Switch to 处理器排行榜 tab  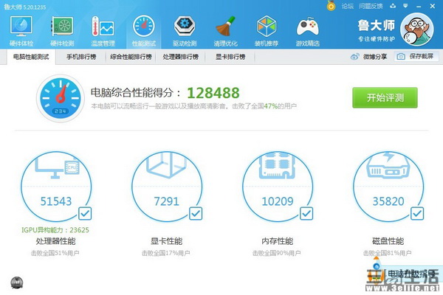(x=181, y=57)
